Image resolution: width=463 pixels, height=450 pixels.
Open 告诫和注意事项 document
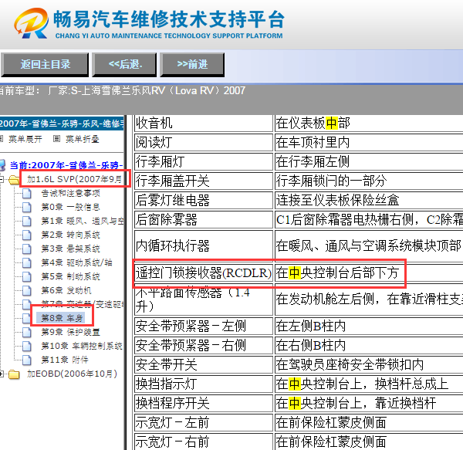[x=70, y=193]
